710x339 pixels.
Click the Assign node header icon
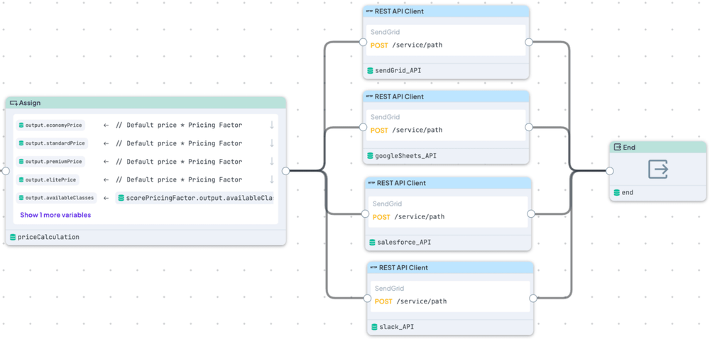(13, 103)
